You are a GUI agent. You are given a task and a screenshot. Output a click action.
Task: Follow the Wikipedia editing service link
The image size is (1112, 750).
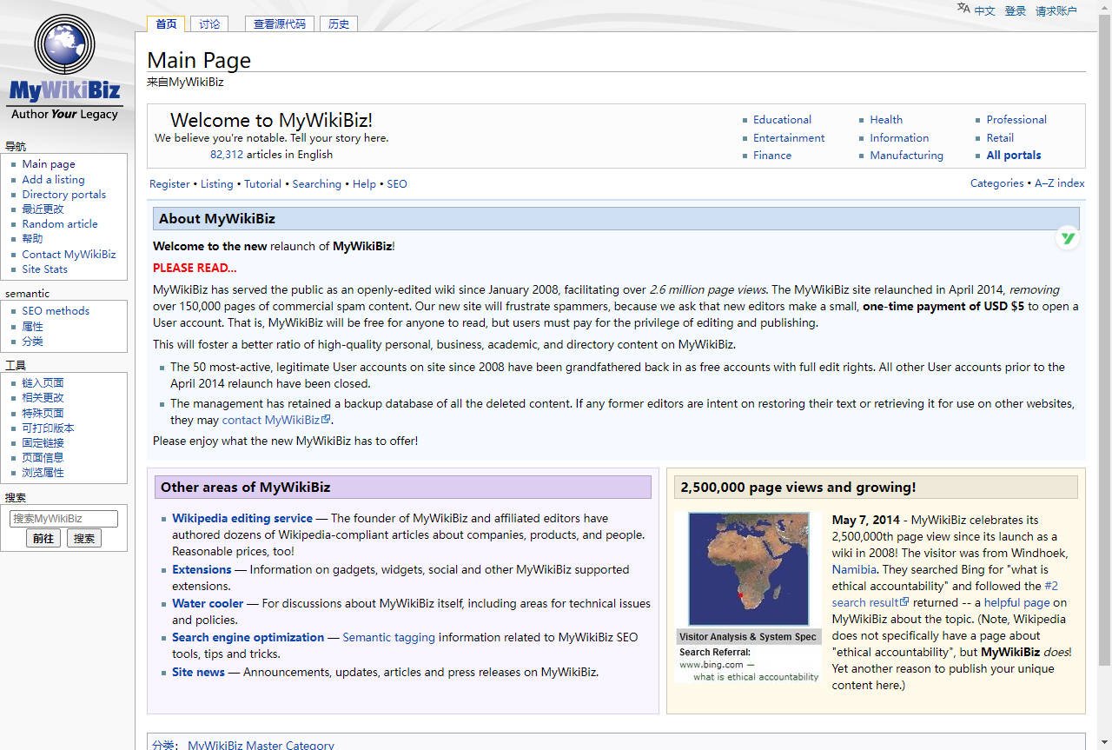coord(242,519)
